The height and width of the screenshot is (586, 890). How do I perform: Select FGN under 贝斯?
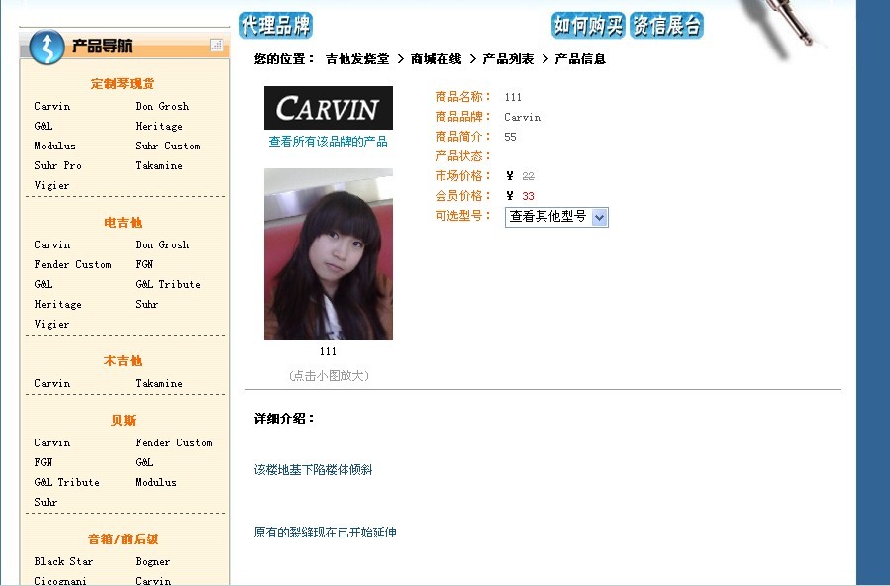click(x=44, y=462)
